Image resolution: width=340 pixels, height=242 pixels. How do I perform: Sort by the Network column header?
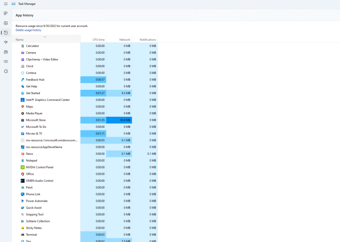tap(119, 40)
